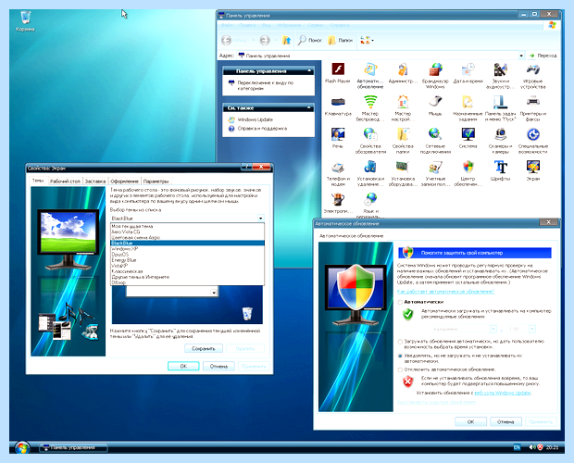Screen dimensions: 574x463
Task: Click Отмена in the Display Properties dialog
Action: (218, 366)
